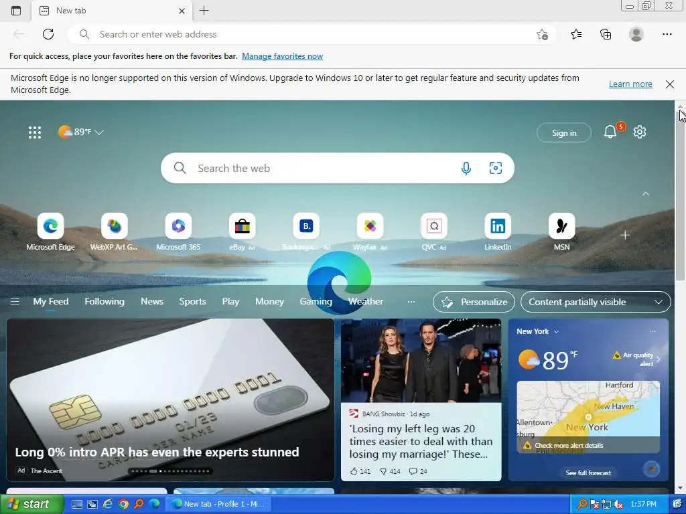Open weather card options ellipsis

tap(653, 331)
